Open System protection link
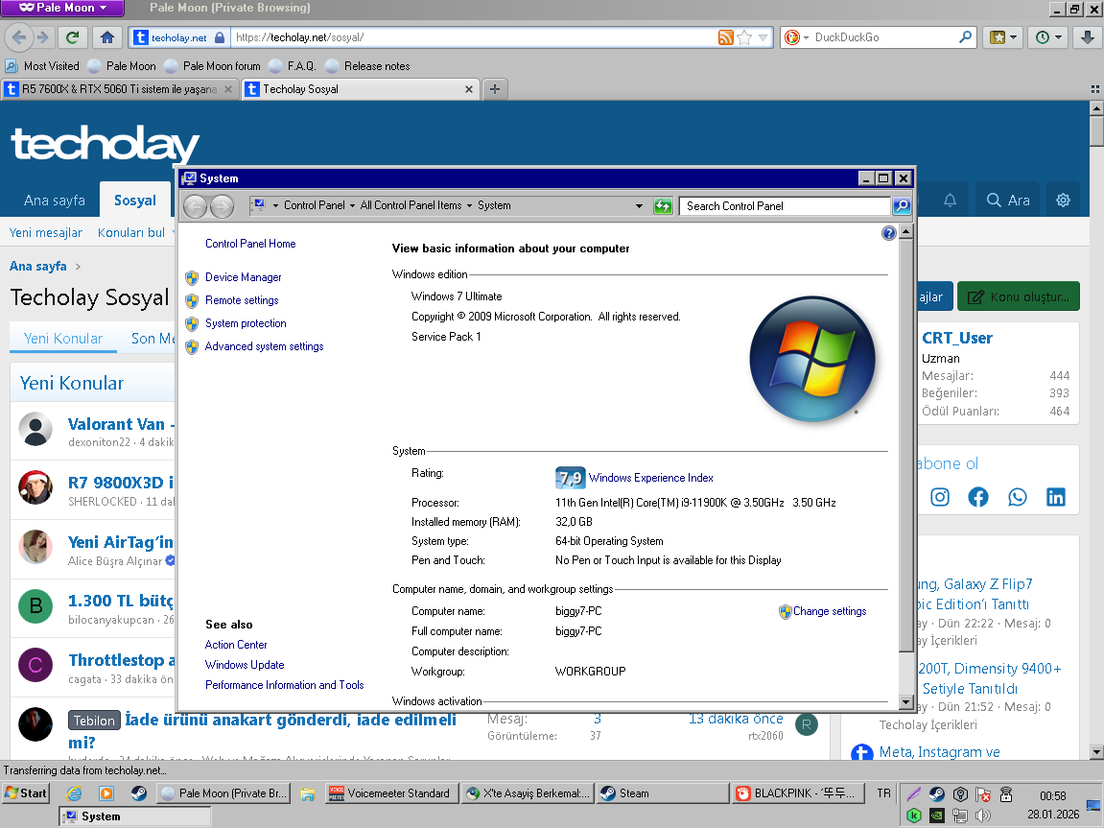Image resolution: width=1104 pixels, height=828 pixels. pos(246,323)
